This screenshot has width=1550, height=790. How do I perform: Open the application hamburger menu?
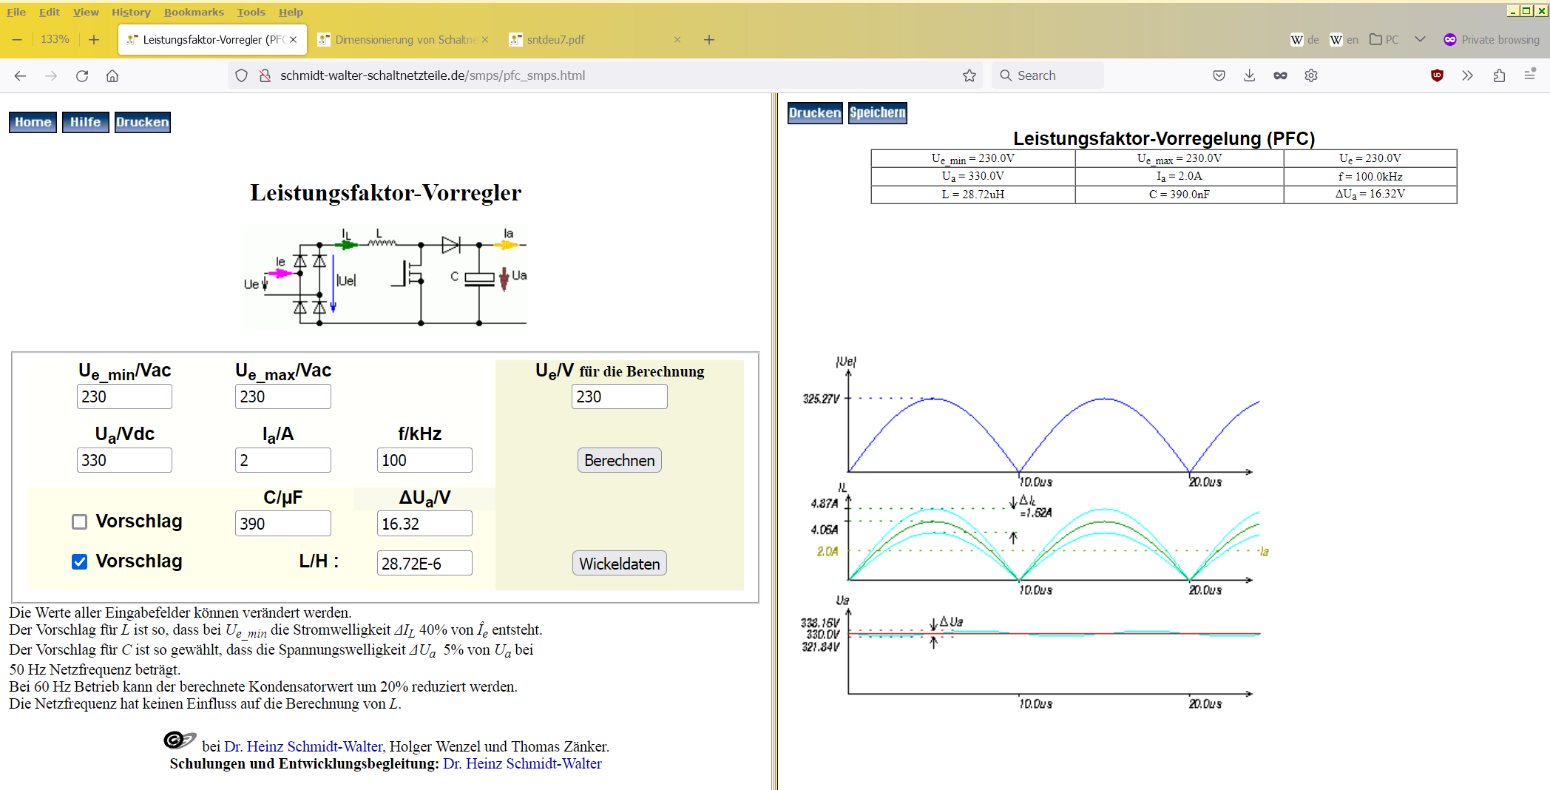tap(1530, 75)
